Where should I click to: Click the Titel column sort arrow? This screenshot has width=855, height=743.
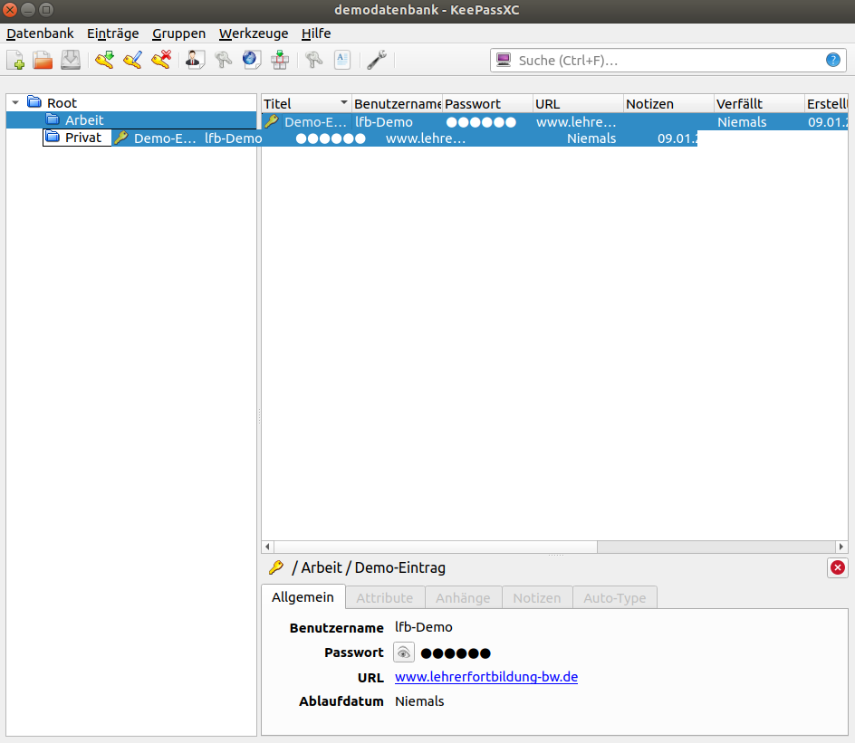point(344,103)
